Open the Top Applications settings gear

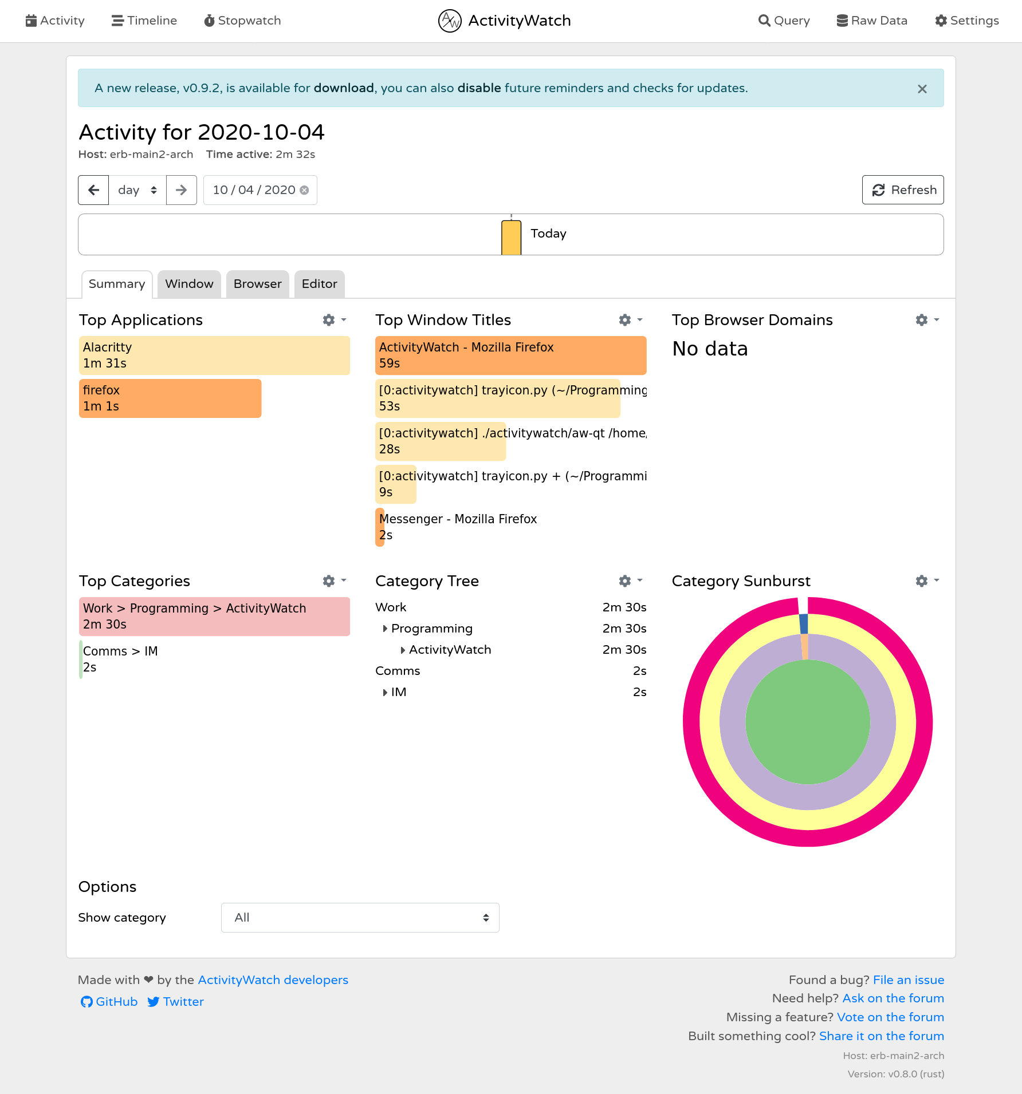click(x=328, y=320)
